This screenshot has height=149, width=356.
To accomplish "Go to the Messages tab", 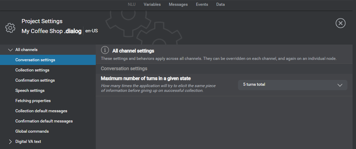I will pos(178,5).
